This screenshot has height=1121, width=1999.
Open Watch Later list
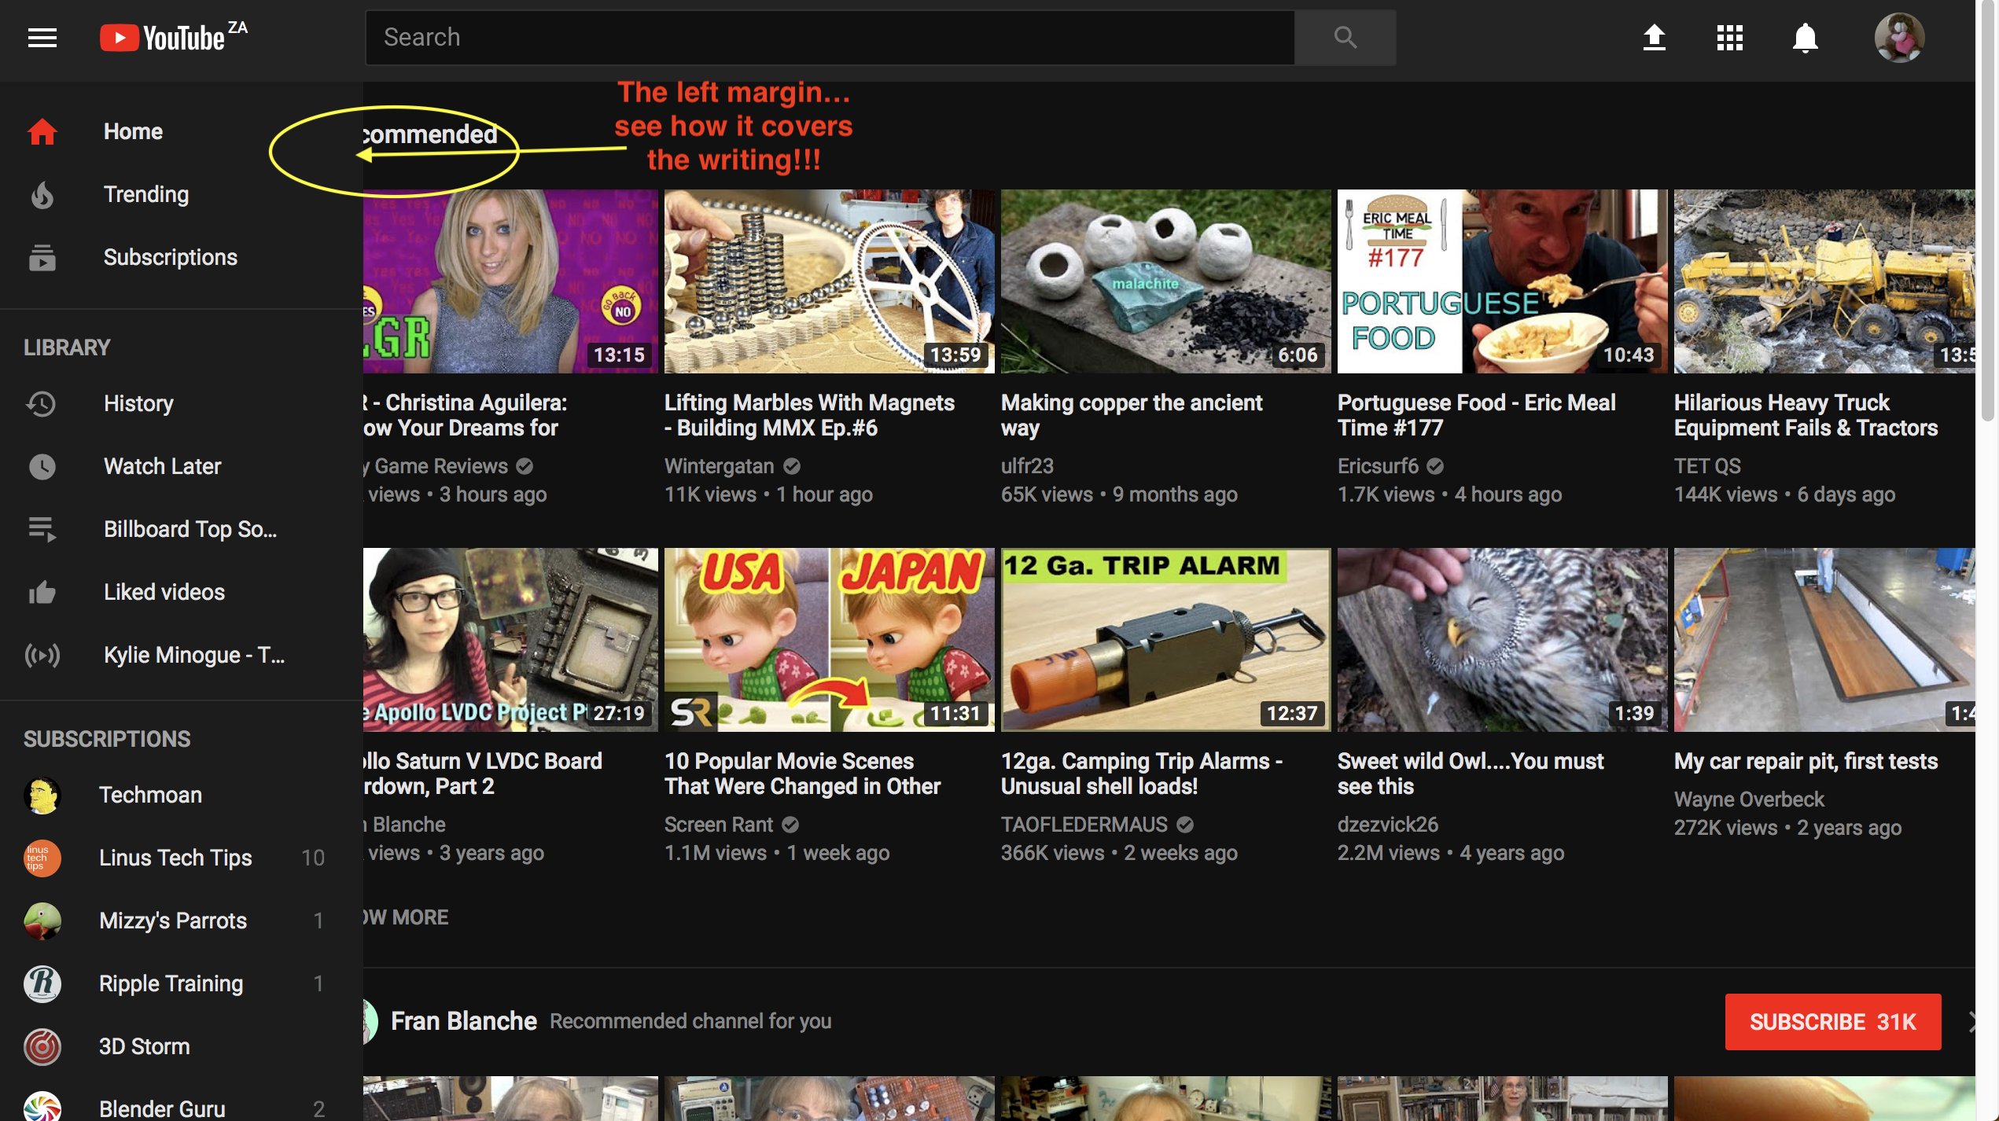click(181, 466)
